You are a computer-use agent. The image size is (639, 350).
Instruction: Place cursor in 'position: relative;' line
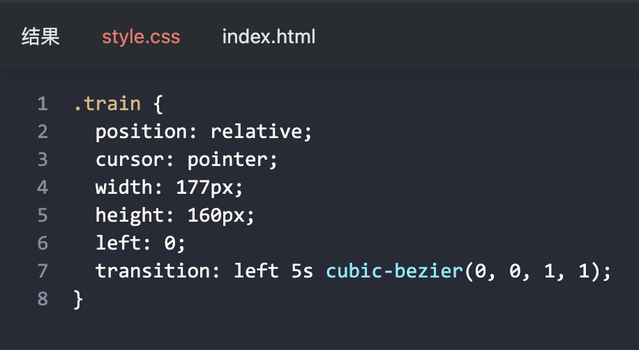click(204, 132)
